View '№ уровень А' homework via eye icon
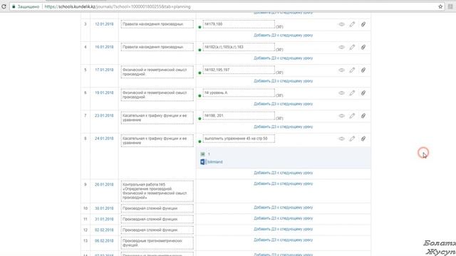 (342, 93)
